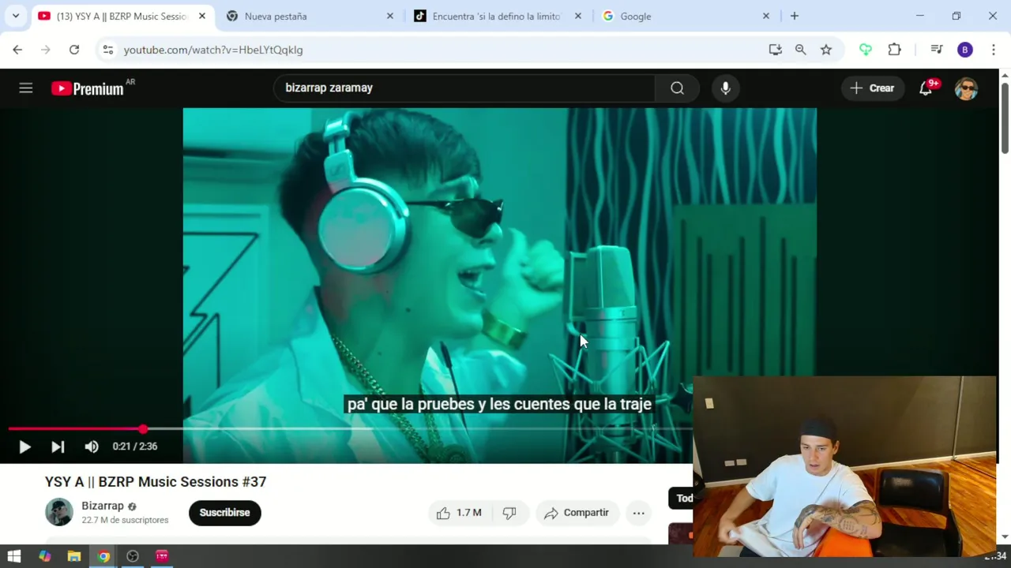
Task: Reload the YouTube page
Action: (74, 50)
